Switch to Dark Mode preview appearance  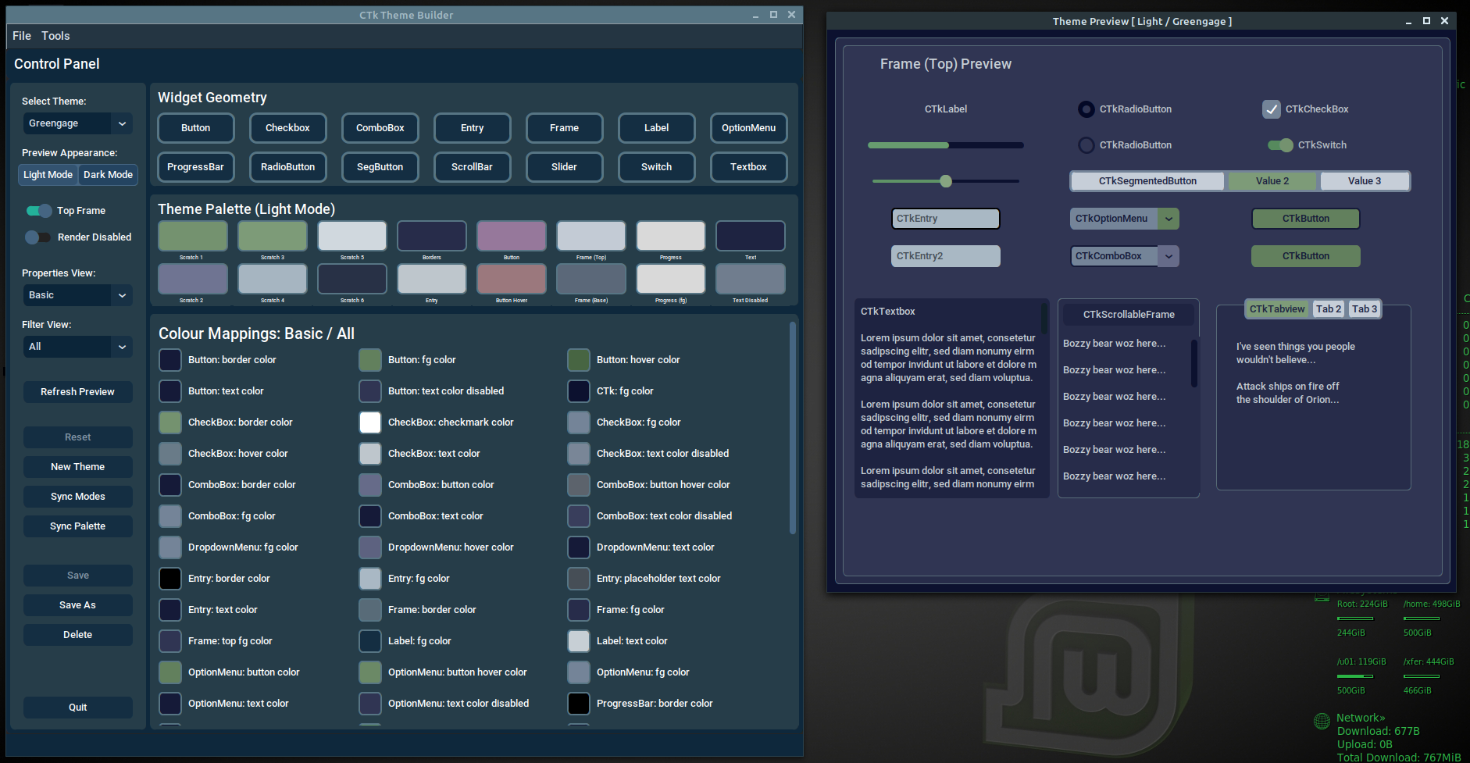coord(108,174)
